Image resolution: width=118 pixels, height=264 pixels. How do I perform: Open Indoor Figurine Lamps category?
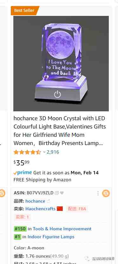tap(51, 237)
